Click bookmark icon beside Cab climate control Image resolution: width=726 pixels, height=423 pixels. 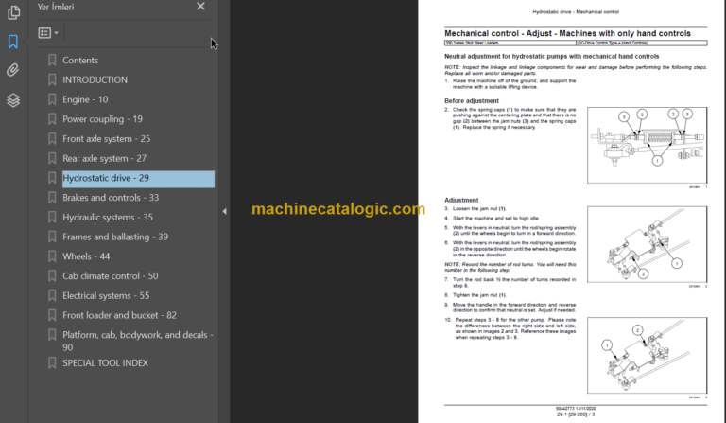pos(52,276)
